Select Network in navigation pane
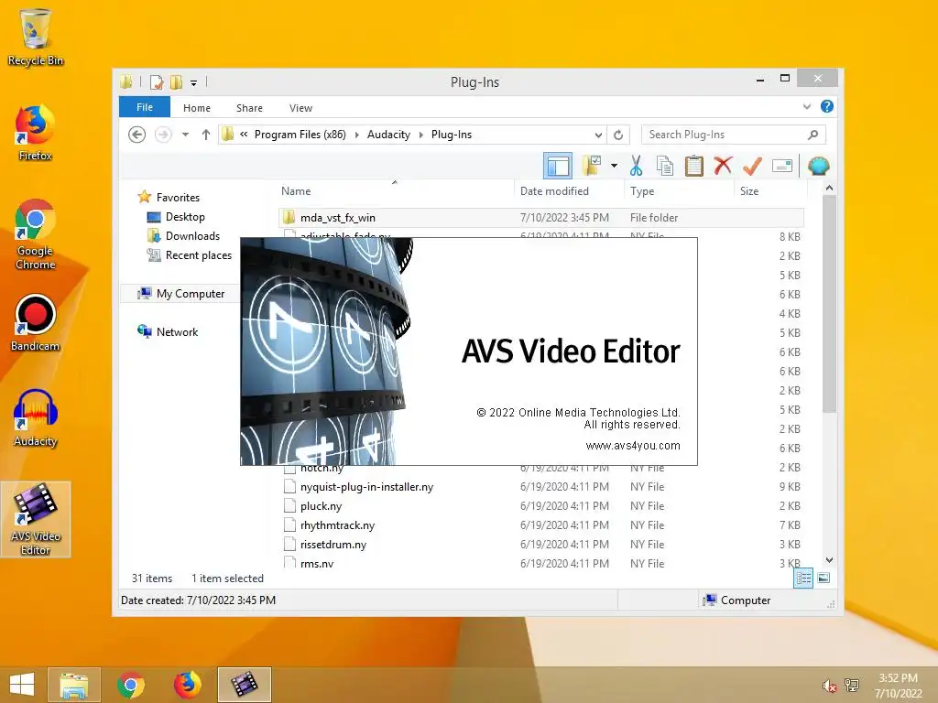This screenshot has height=703, width=938. click(177, 331)
